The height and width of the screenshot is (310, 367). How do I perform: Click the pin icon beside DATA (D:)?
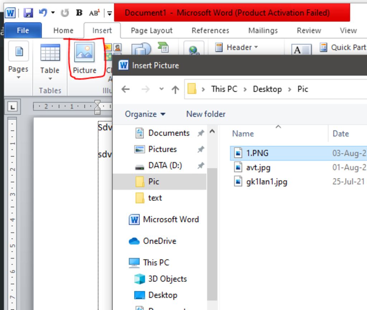(201, 166)
